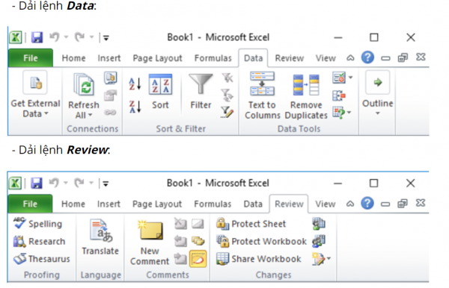Click Protect Sheet
Viewport: 449px width, 288px height.
click(251, 224)
